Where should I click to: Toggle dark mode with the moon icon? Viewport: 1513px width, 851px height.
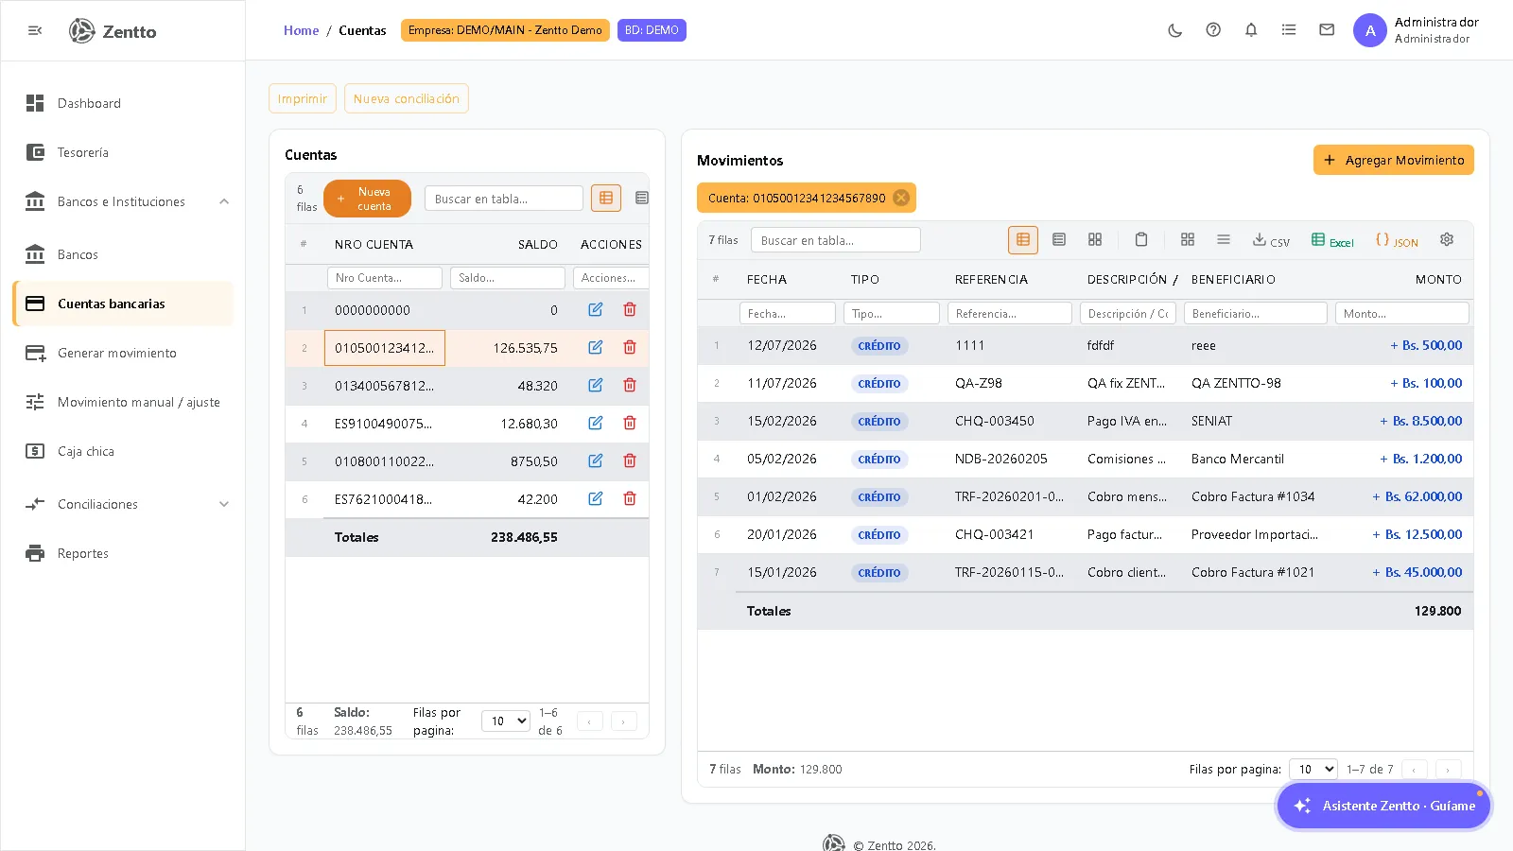pyautogui.click(x=1175, y=30)
